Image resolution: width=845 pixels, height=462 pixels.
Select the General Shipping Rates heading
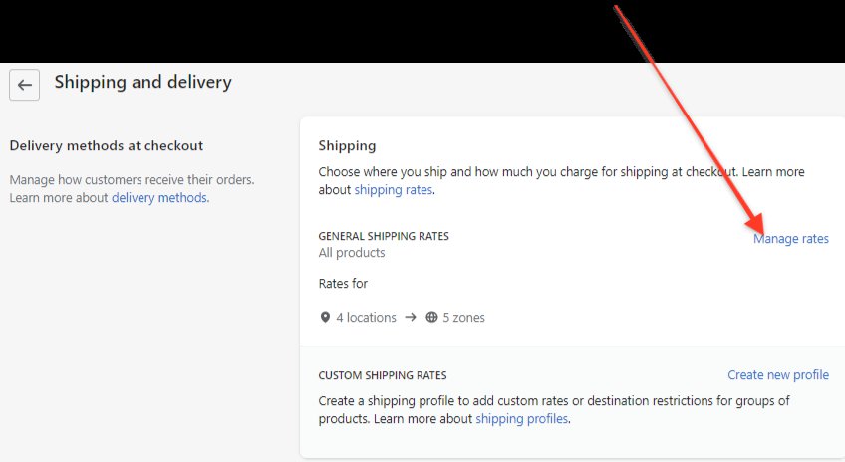click(384, 236)
